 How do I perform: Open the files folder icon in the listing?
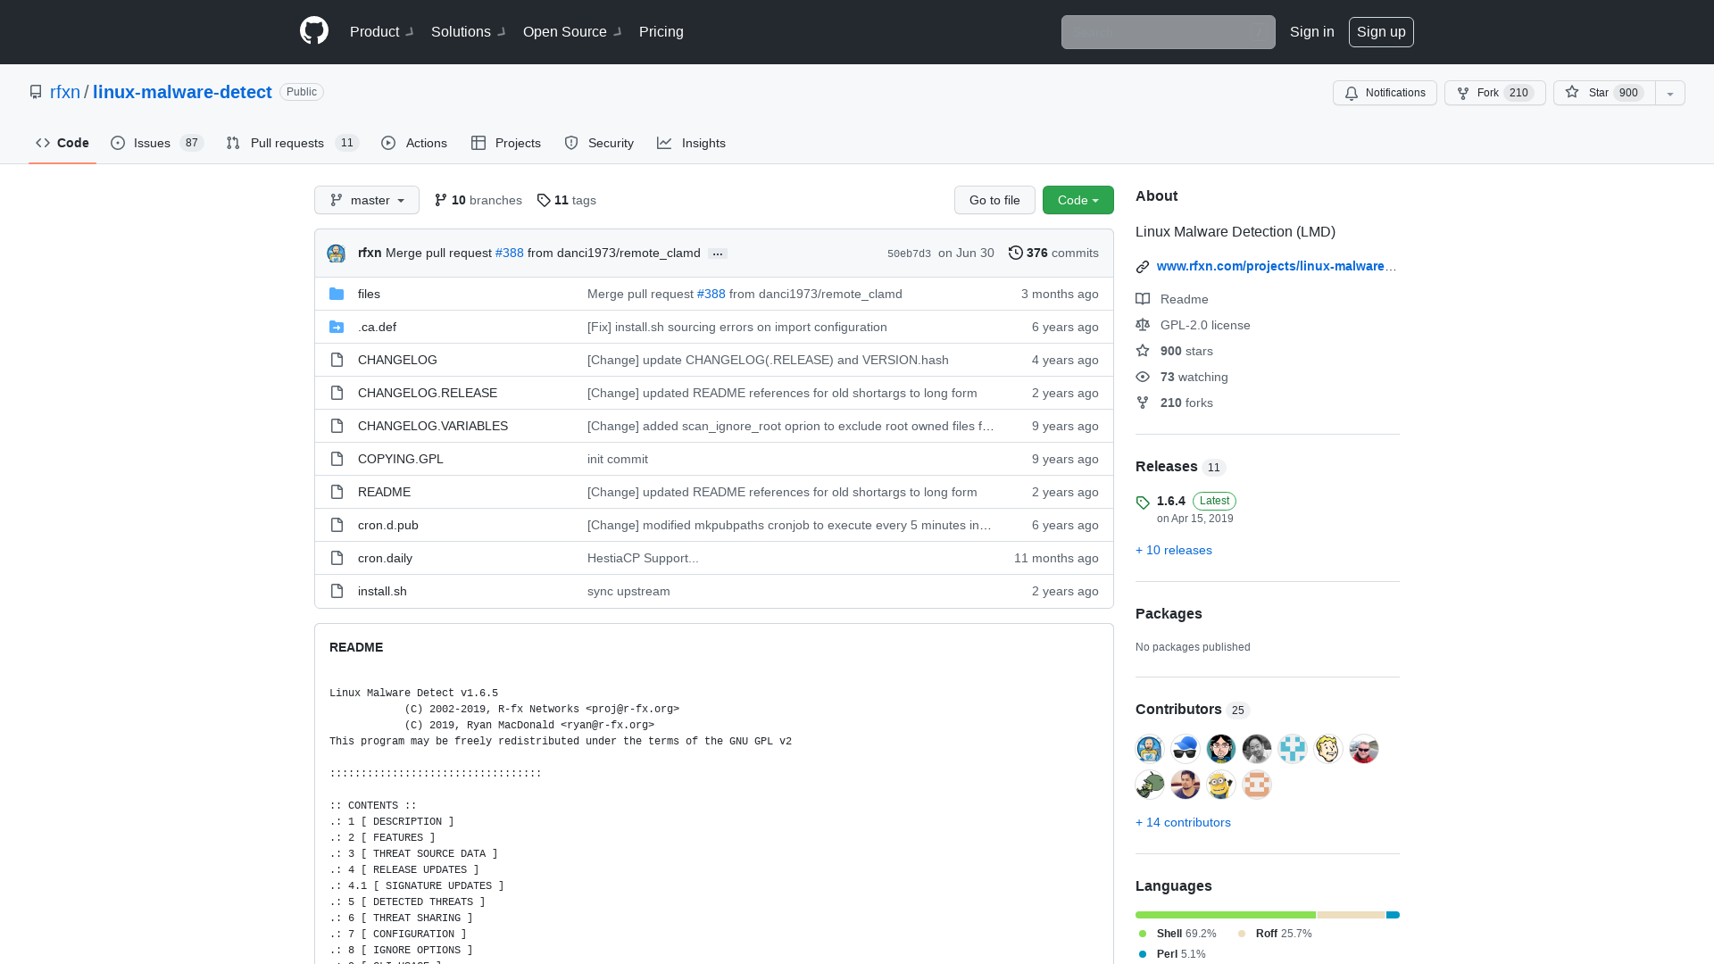tap(337, 294)
